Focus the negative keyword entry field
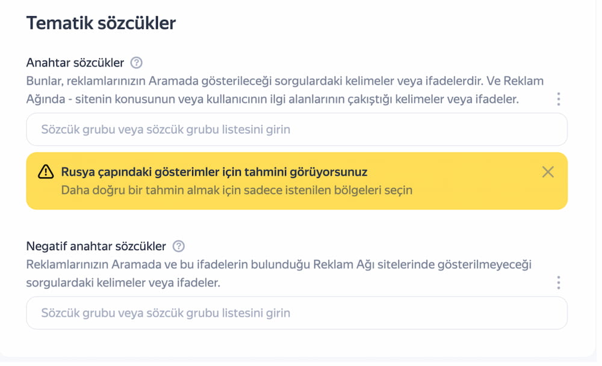The image size is (602, 366). pos(297,313)
